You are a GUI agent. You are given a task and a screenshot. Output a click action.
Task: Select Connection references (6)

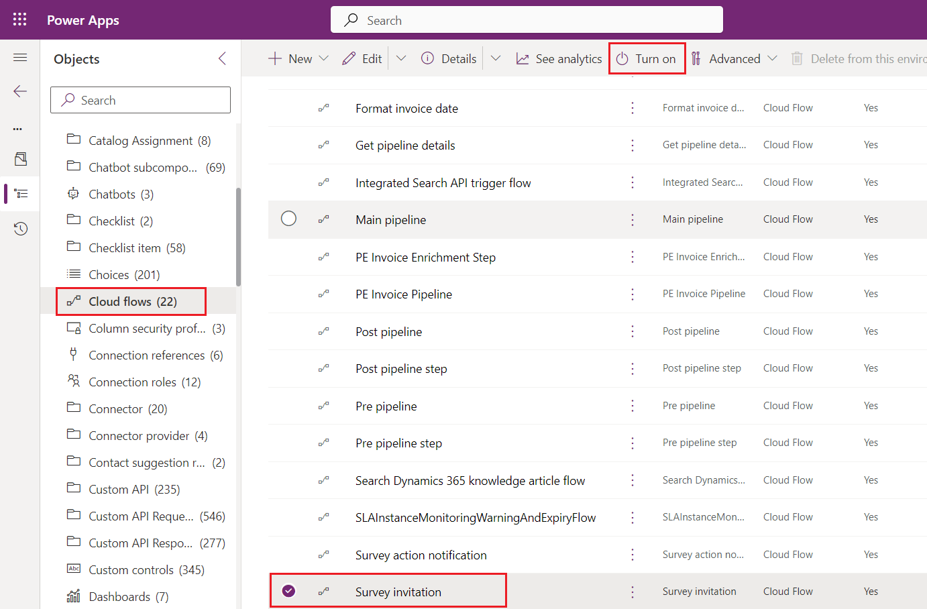coord(145,355)
